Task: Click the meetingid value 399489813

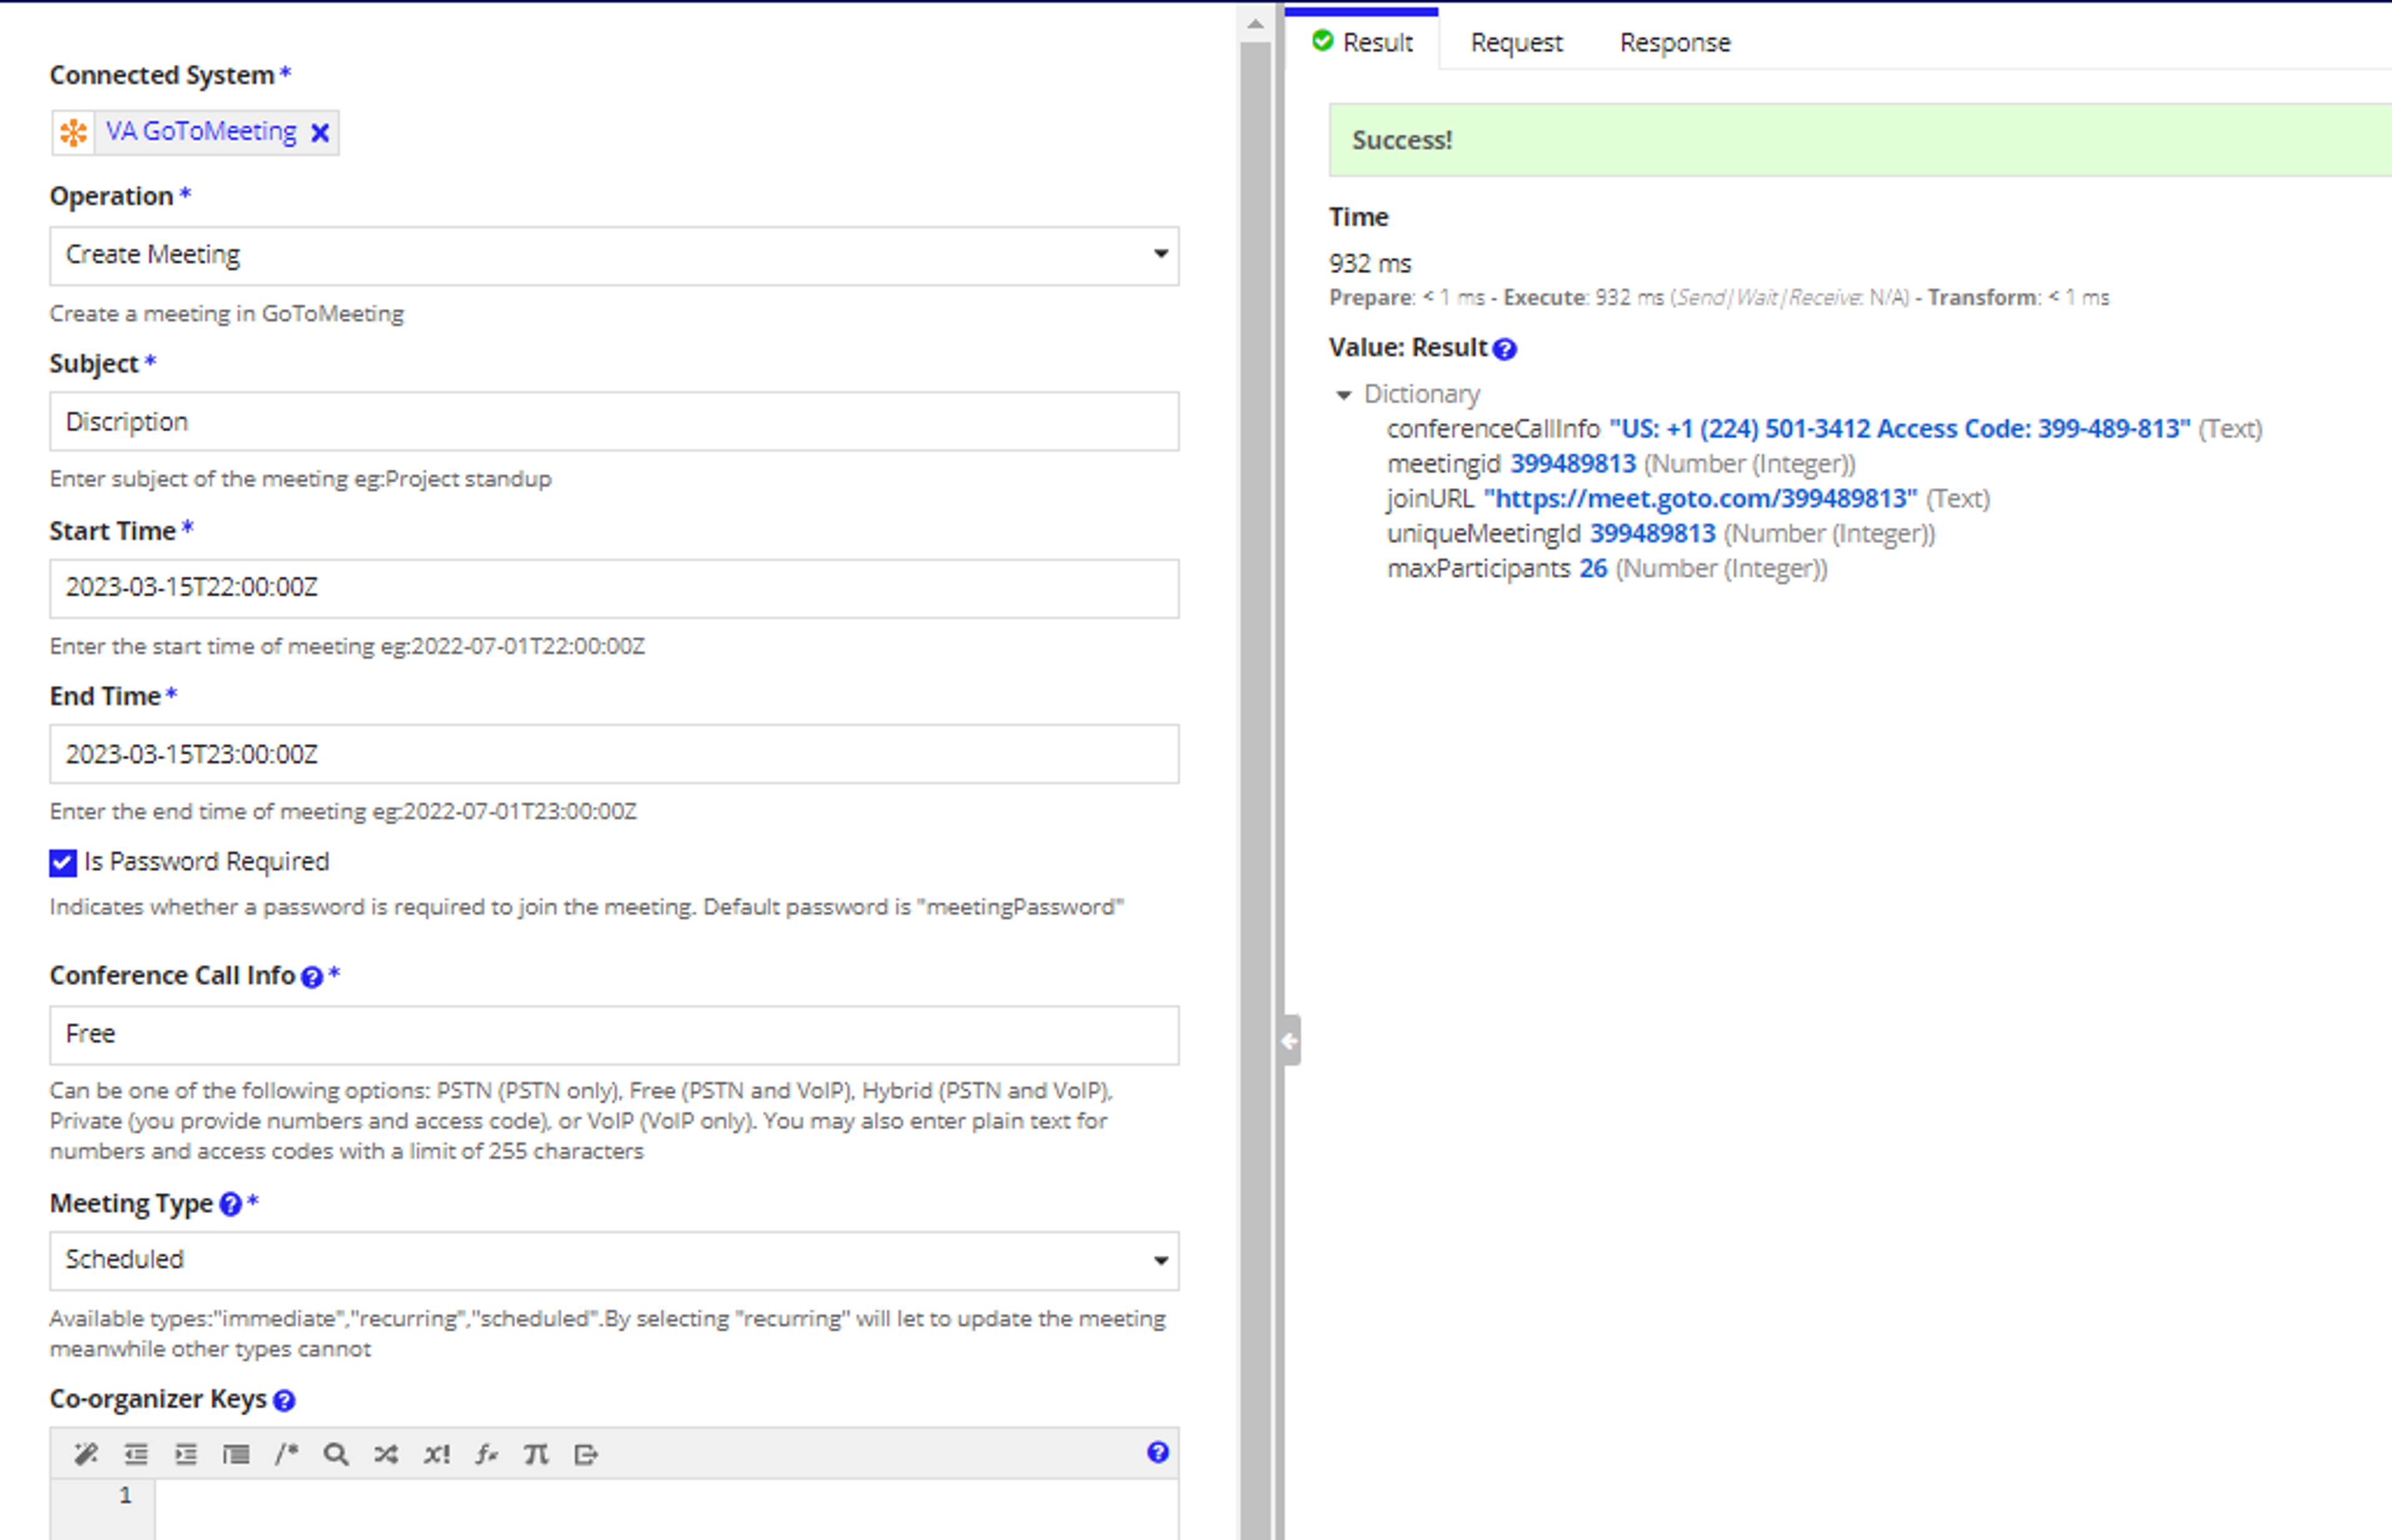Action: point(1573,464)
